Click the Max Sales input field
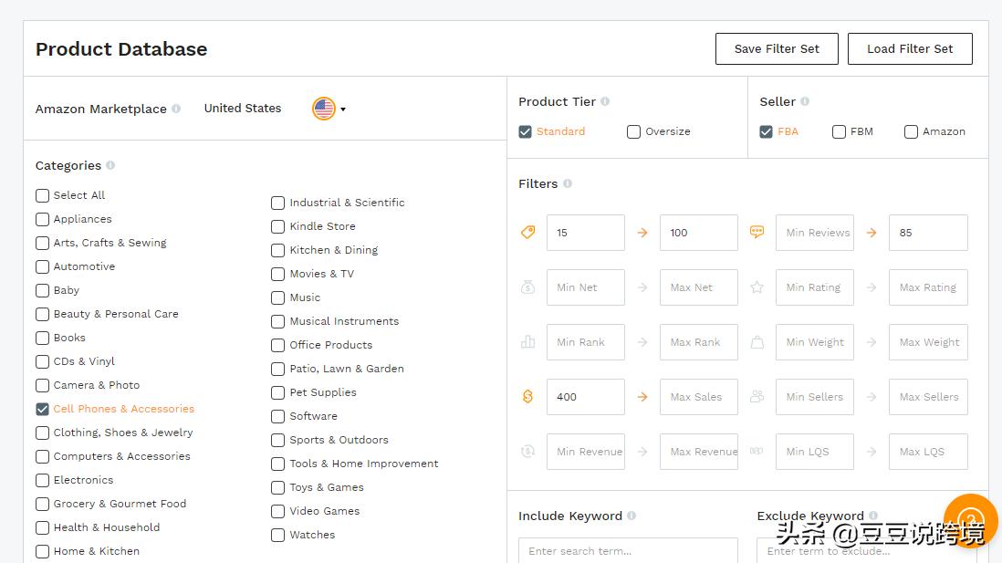The image size is (1002, 563). click(x=698, y=397)
